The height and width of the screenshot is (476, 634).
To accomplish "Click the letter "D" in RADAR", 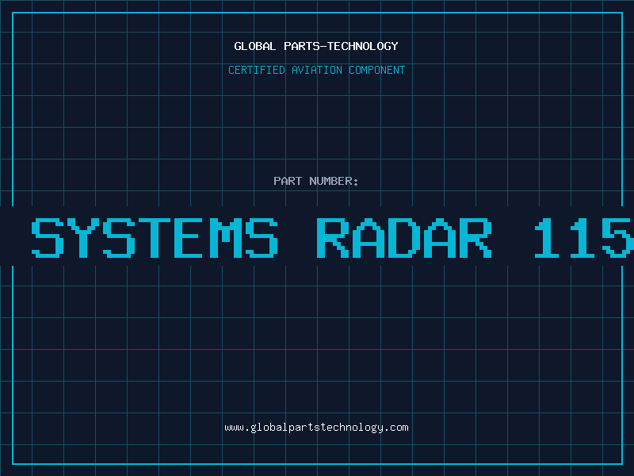I will pyautogui.click(x=405, y=236).
